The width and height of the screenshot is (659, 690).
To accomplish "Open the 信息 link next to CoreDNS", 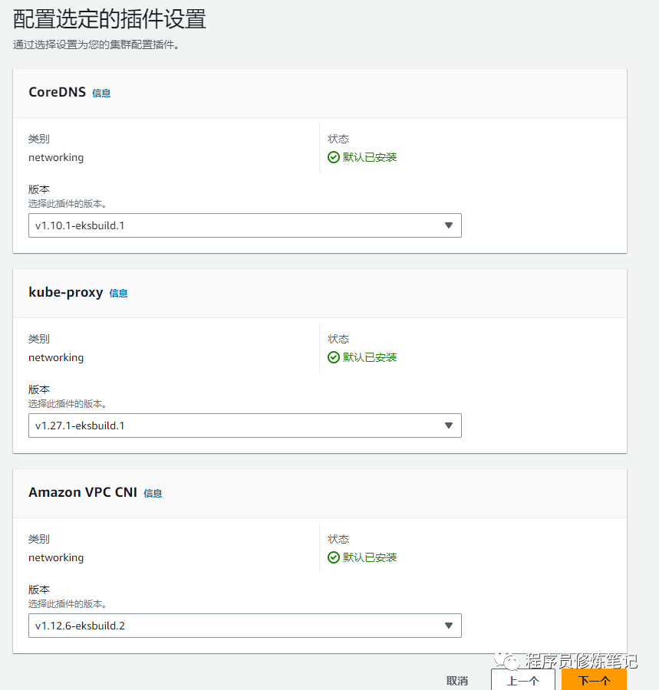I will pyautogui.click(x=101, y=93).
